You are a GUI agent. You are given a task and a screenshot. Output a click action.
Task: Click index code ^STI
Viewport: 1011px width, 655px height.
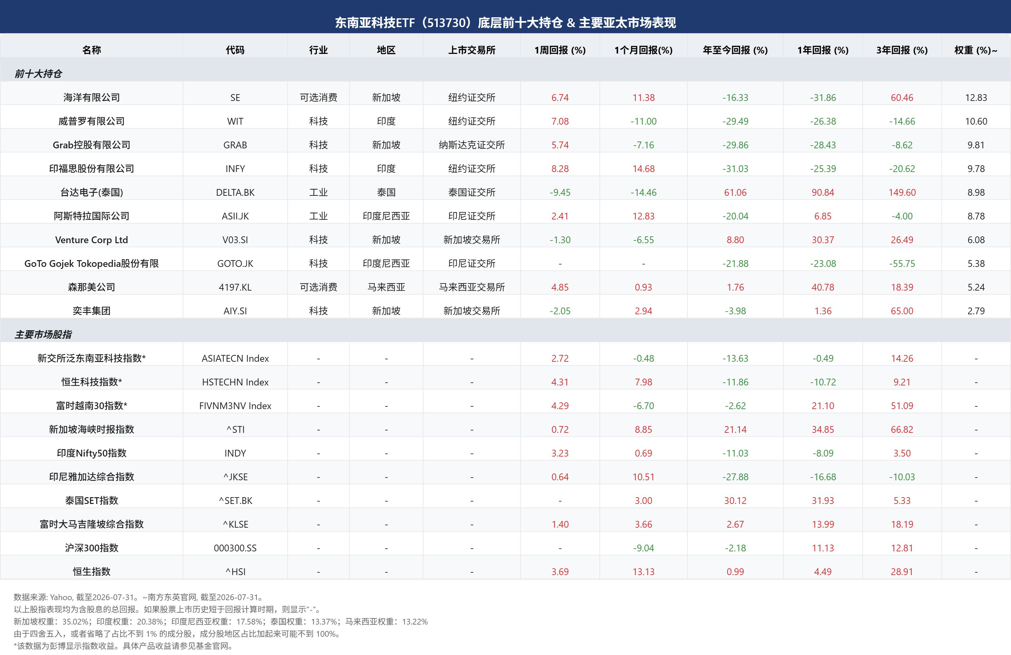tap(235, 429)
